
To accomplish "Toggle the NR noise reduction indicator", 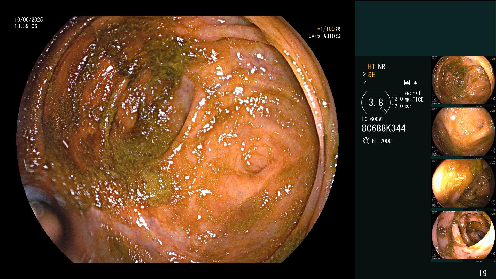I will tap(382, 67).
